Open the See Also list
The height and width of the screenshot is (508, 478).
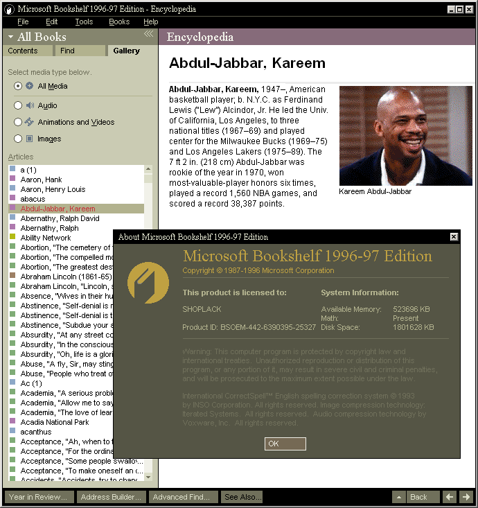click(x=242, y=497)
